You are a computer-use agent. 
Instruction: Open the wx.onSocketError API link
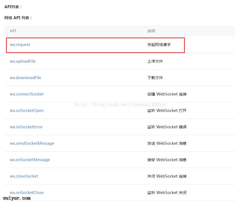[x=26, y=127]
